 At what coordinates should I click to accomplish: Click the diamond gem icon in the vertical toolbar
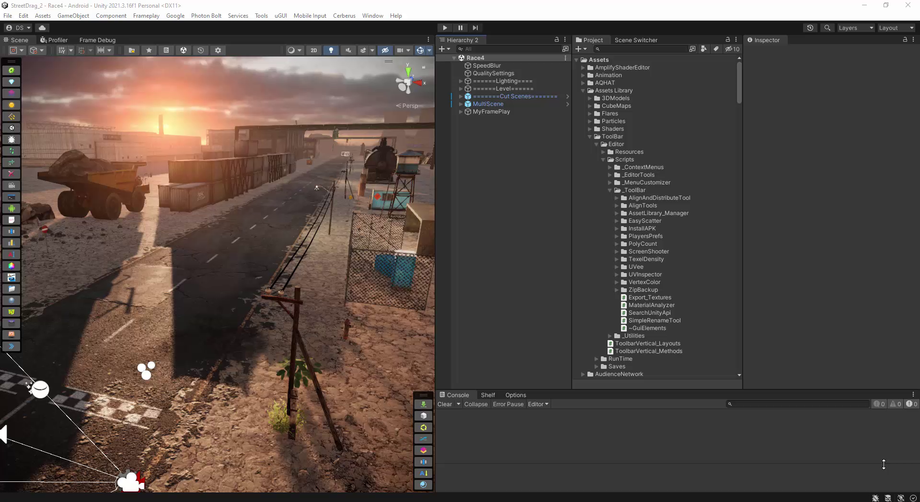pyautogui.click(x=11, y=82)
